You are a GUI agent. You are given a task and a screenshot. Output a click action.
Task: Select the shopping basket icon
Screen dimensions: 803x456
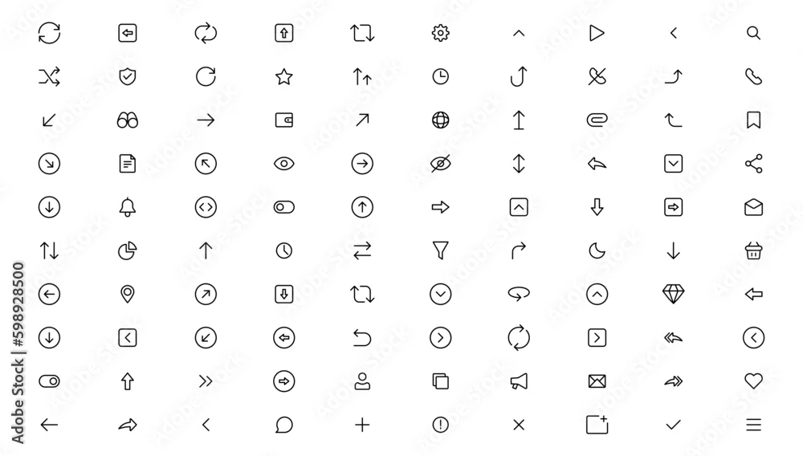click(x=753, y=250)
